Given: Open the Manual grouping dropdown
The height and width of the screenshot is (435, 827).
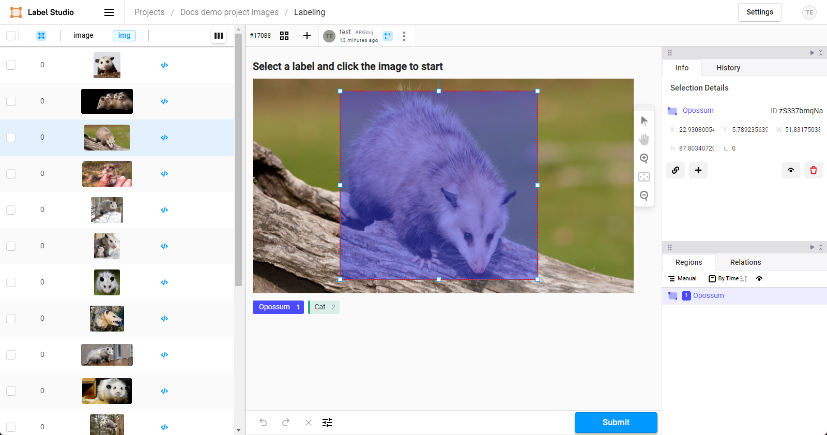Looking at the screenshot, I should click(x=682, y=279).
